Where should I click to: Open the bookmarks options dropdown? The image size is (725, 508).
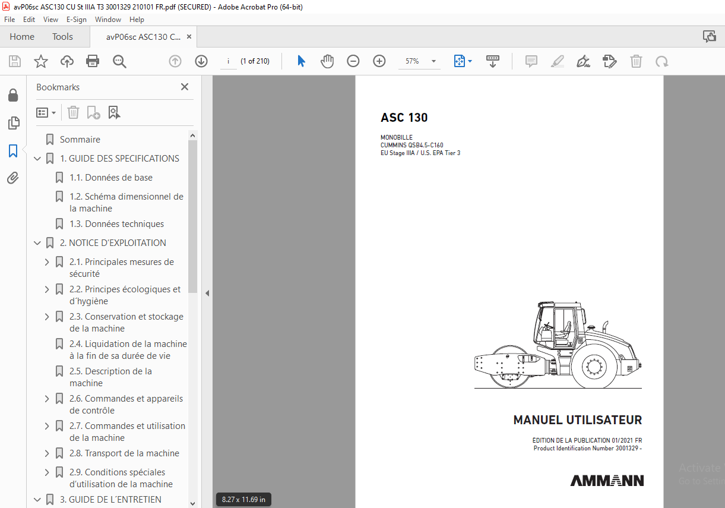click(x=46, y=112)
